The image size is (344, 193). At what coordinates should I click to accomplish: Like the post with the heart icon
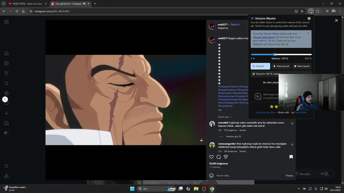click(212, 157)
